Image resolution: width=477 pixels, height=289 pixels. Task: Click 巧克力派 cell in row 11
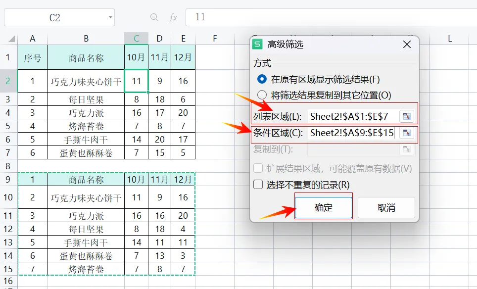coord(86,215)
